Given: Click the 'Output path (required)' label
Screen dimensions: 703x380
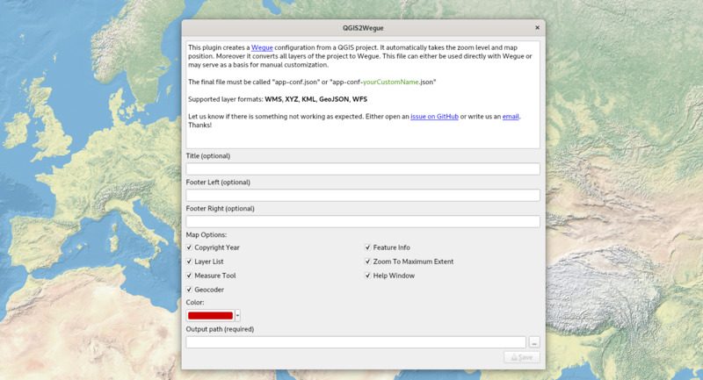Looking at the screenshot, I should [x=220, y=329].
